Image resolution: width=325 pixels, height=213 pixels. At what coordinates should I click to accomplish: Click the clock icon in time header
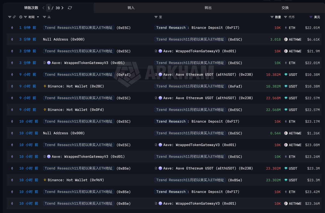tap(21, 17)
